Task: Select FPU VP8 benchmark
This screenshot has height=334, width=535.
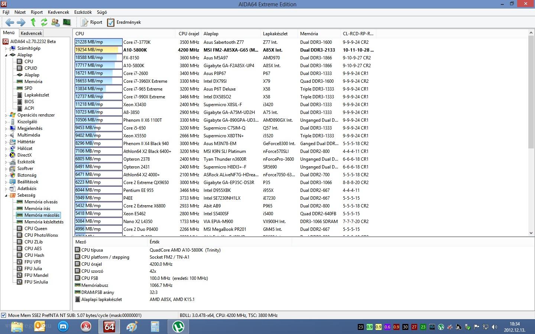Action: (x=33, y=262)
